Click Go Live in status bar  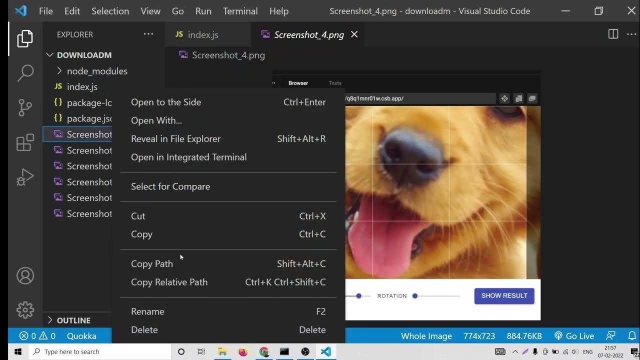click(574, 336)
